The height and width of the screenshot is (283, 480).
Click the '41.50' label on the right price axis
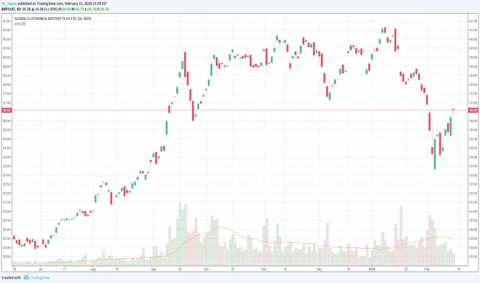click(473, 21)
